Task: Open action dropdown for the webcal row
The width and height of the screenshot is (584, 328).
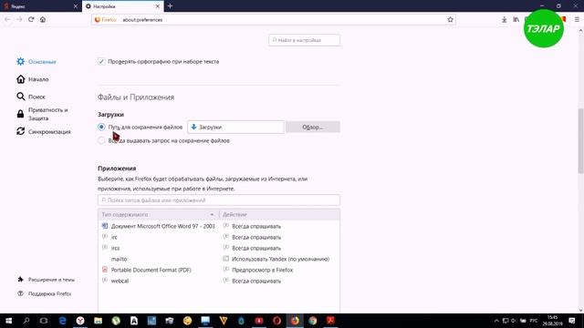Action: click(279, 281)
